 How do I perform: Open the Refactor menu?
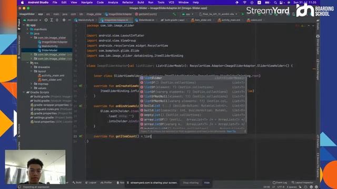click(x=127, y=3)
